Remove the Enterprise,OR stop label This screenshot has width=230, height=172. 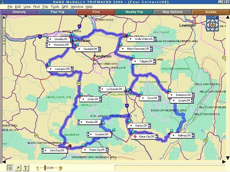193,94
